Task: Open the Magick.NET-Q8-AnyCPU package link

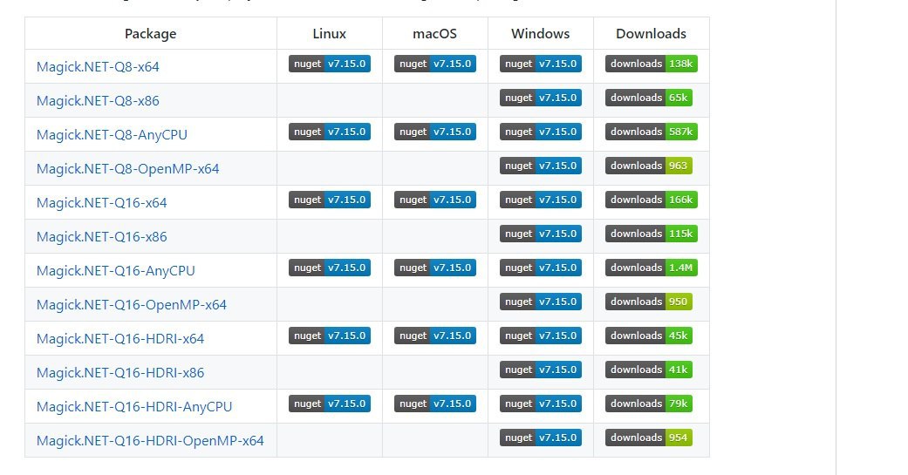Action: click(112, 135)
